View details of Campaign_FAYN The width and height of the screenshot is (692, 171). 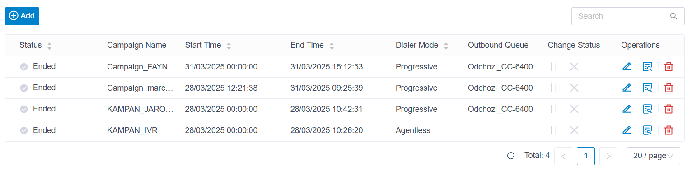tap(648, 67)
